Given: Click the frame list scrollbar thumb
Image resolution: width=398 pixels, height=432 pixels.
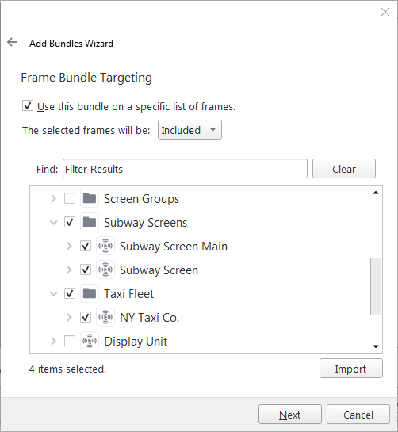Looking at the screenshot, I should (376, 286).
